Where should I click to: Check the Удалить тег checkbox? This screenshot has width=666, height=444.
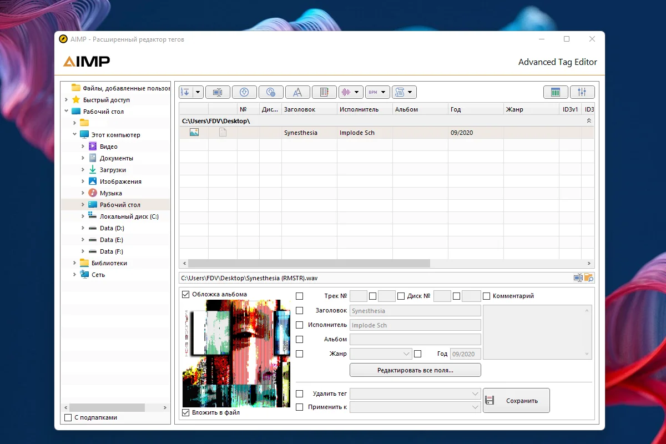pos(300,393)
